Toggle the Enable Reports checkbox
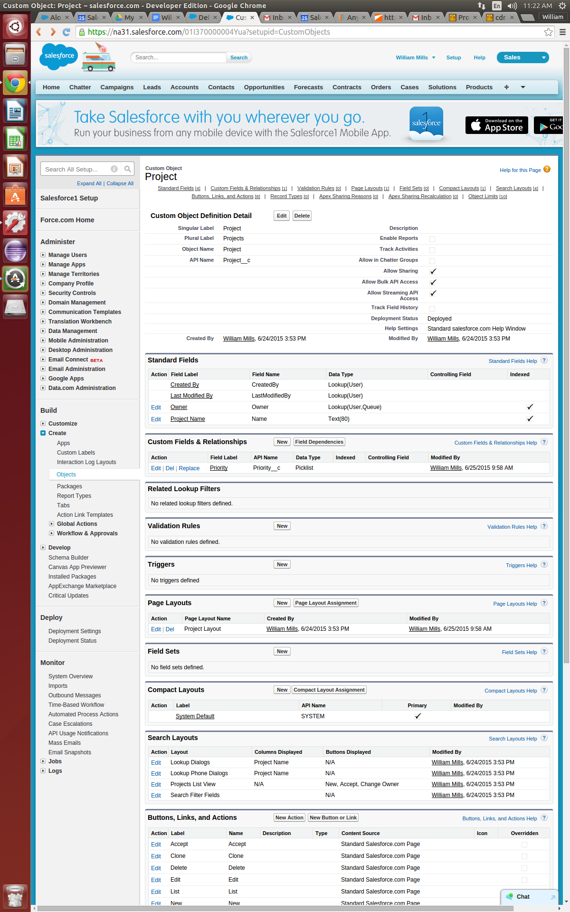 [432, 239]
